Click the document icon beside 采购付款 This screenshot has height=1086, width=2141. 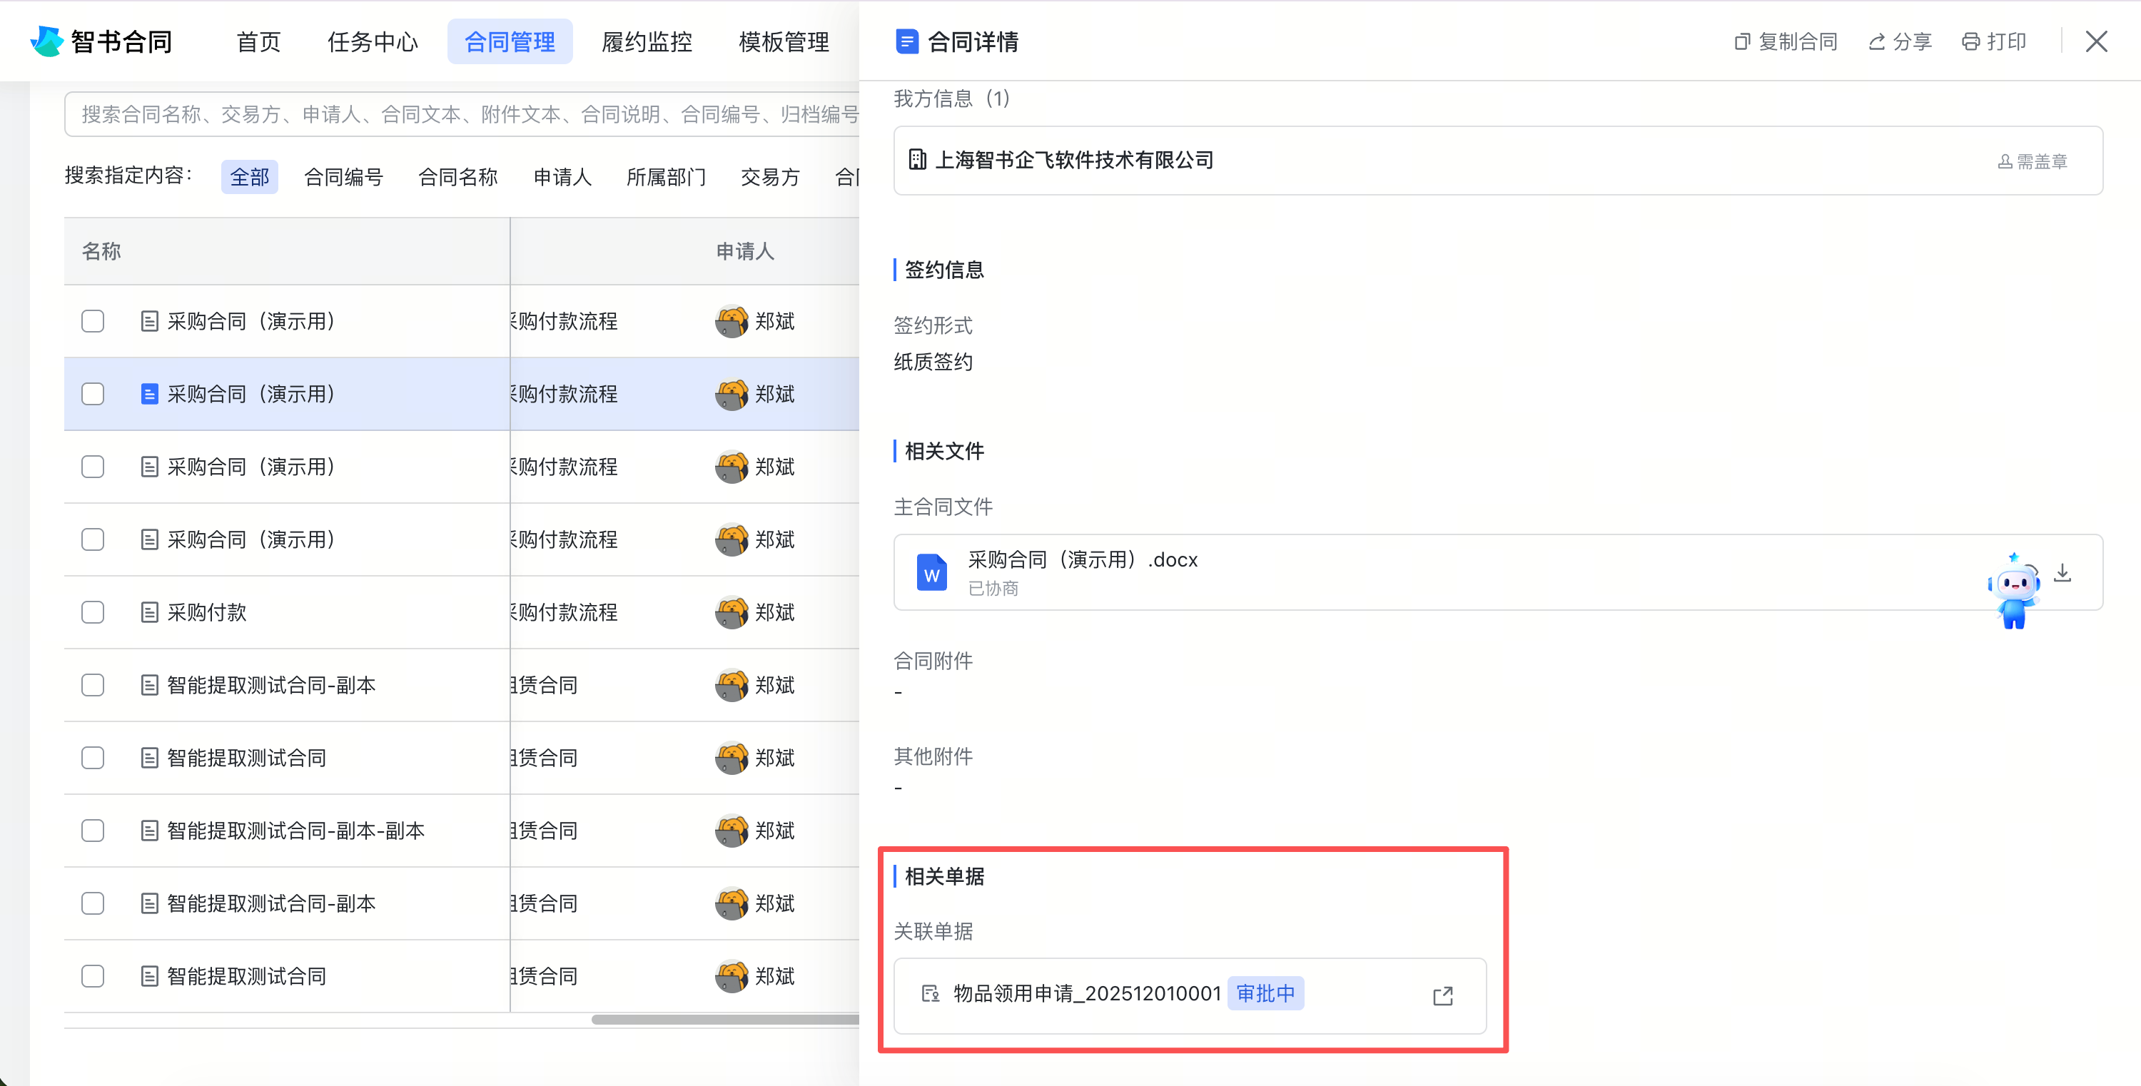pyautogui.click(x=150, y=612)
